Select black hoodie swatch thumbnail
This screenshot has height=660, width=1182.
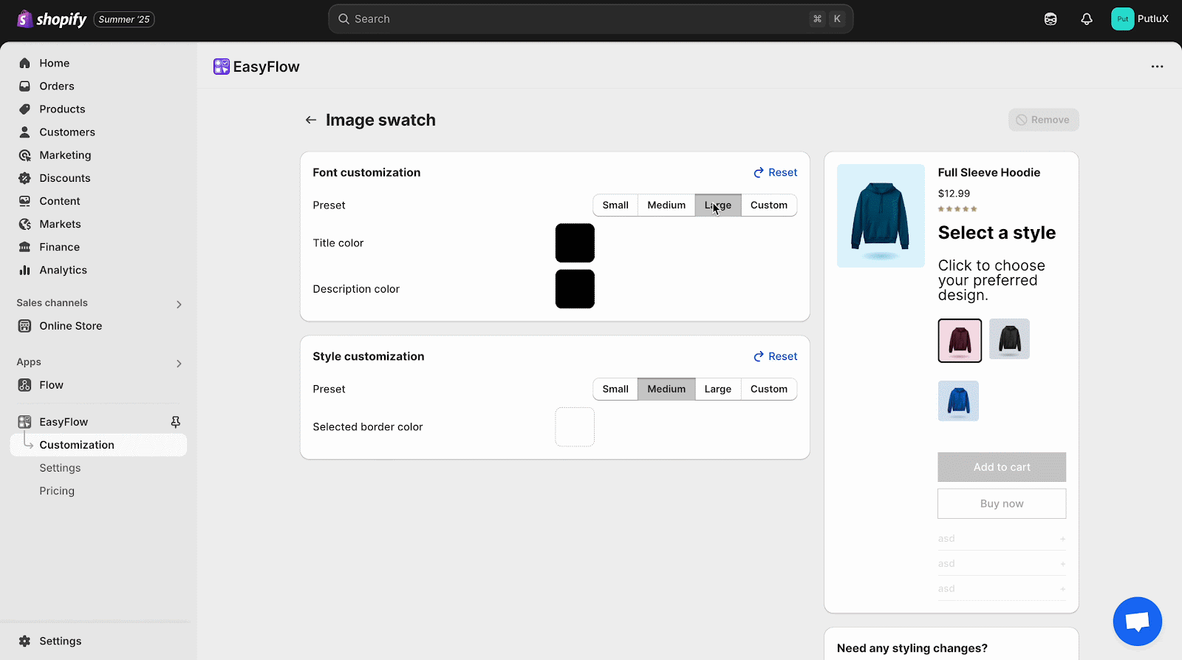pos(1009,339)
